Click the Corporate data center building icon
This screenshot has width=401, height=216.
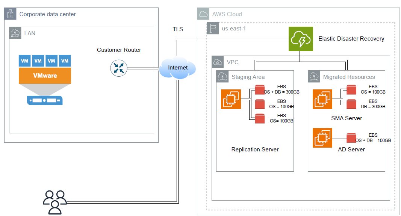11,14
